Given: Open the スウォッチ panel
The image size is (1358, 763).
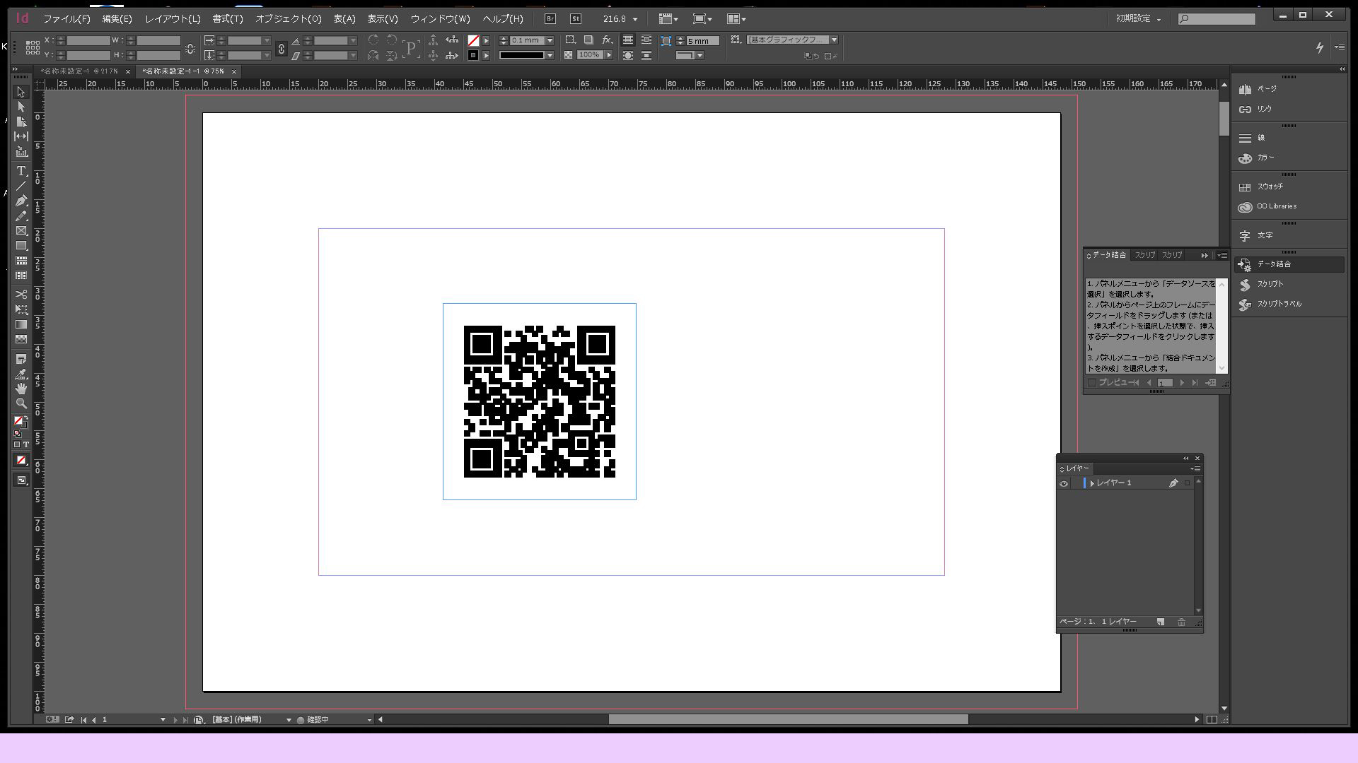Looking at the screenshot, I should pyautogui.click(x=1270, y=187).
